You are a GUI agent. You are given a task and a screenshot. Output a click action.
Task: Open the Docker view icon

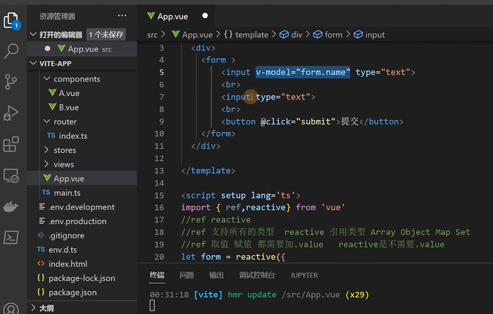(x=11, y=206)
